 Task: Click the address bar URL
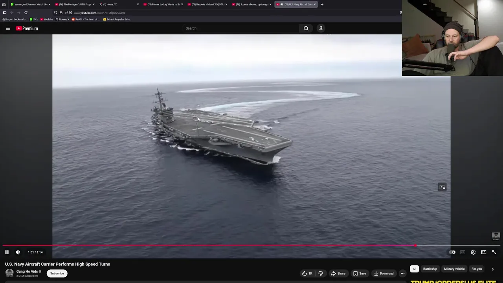pyautogui.click(x=99, y=13)
